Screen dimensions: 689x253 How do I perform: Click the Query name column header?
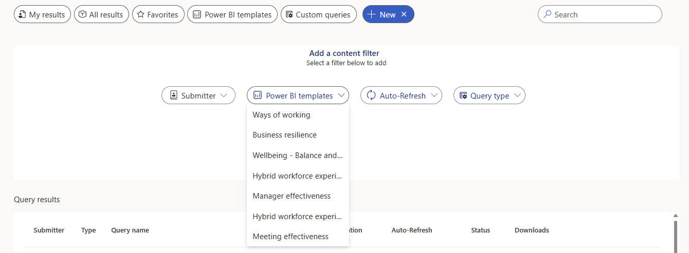130,230
